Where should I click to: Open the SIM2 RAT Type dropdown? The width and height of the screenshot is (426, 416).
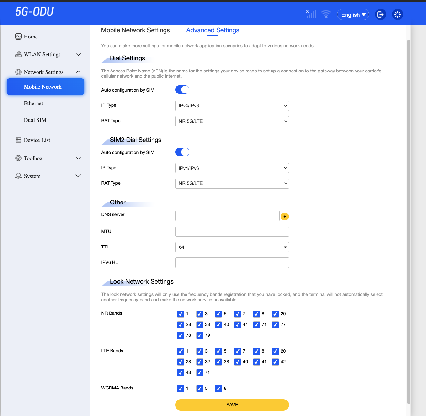(x=232, y=183)
